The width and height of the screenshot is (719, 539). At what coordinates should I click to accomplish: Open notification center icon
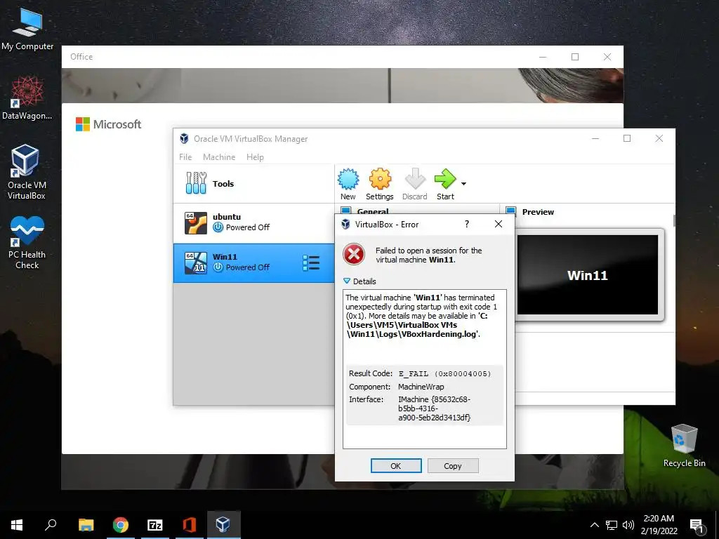point(697,526)
